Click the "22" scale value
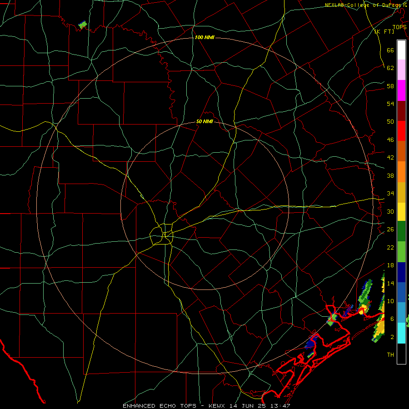This screenshot has height=409, width=409. (x=390, y=247)
